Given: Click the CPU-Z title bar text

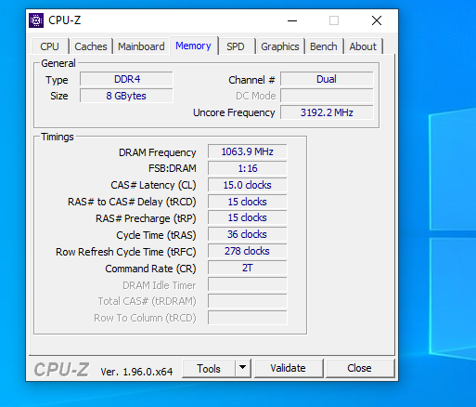Looking at the screenshot, I should pyautogui.click(x=65, y=20).
